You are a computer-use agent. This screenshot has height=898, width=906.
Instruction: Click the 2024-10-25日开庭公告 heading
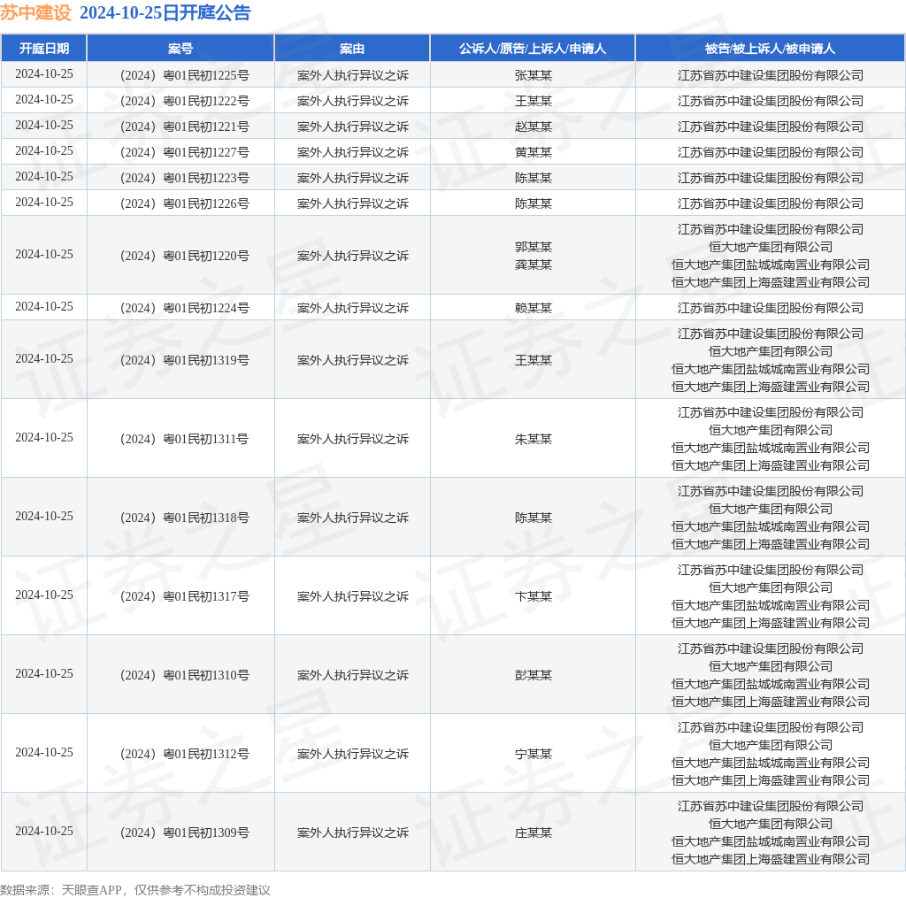165,12
